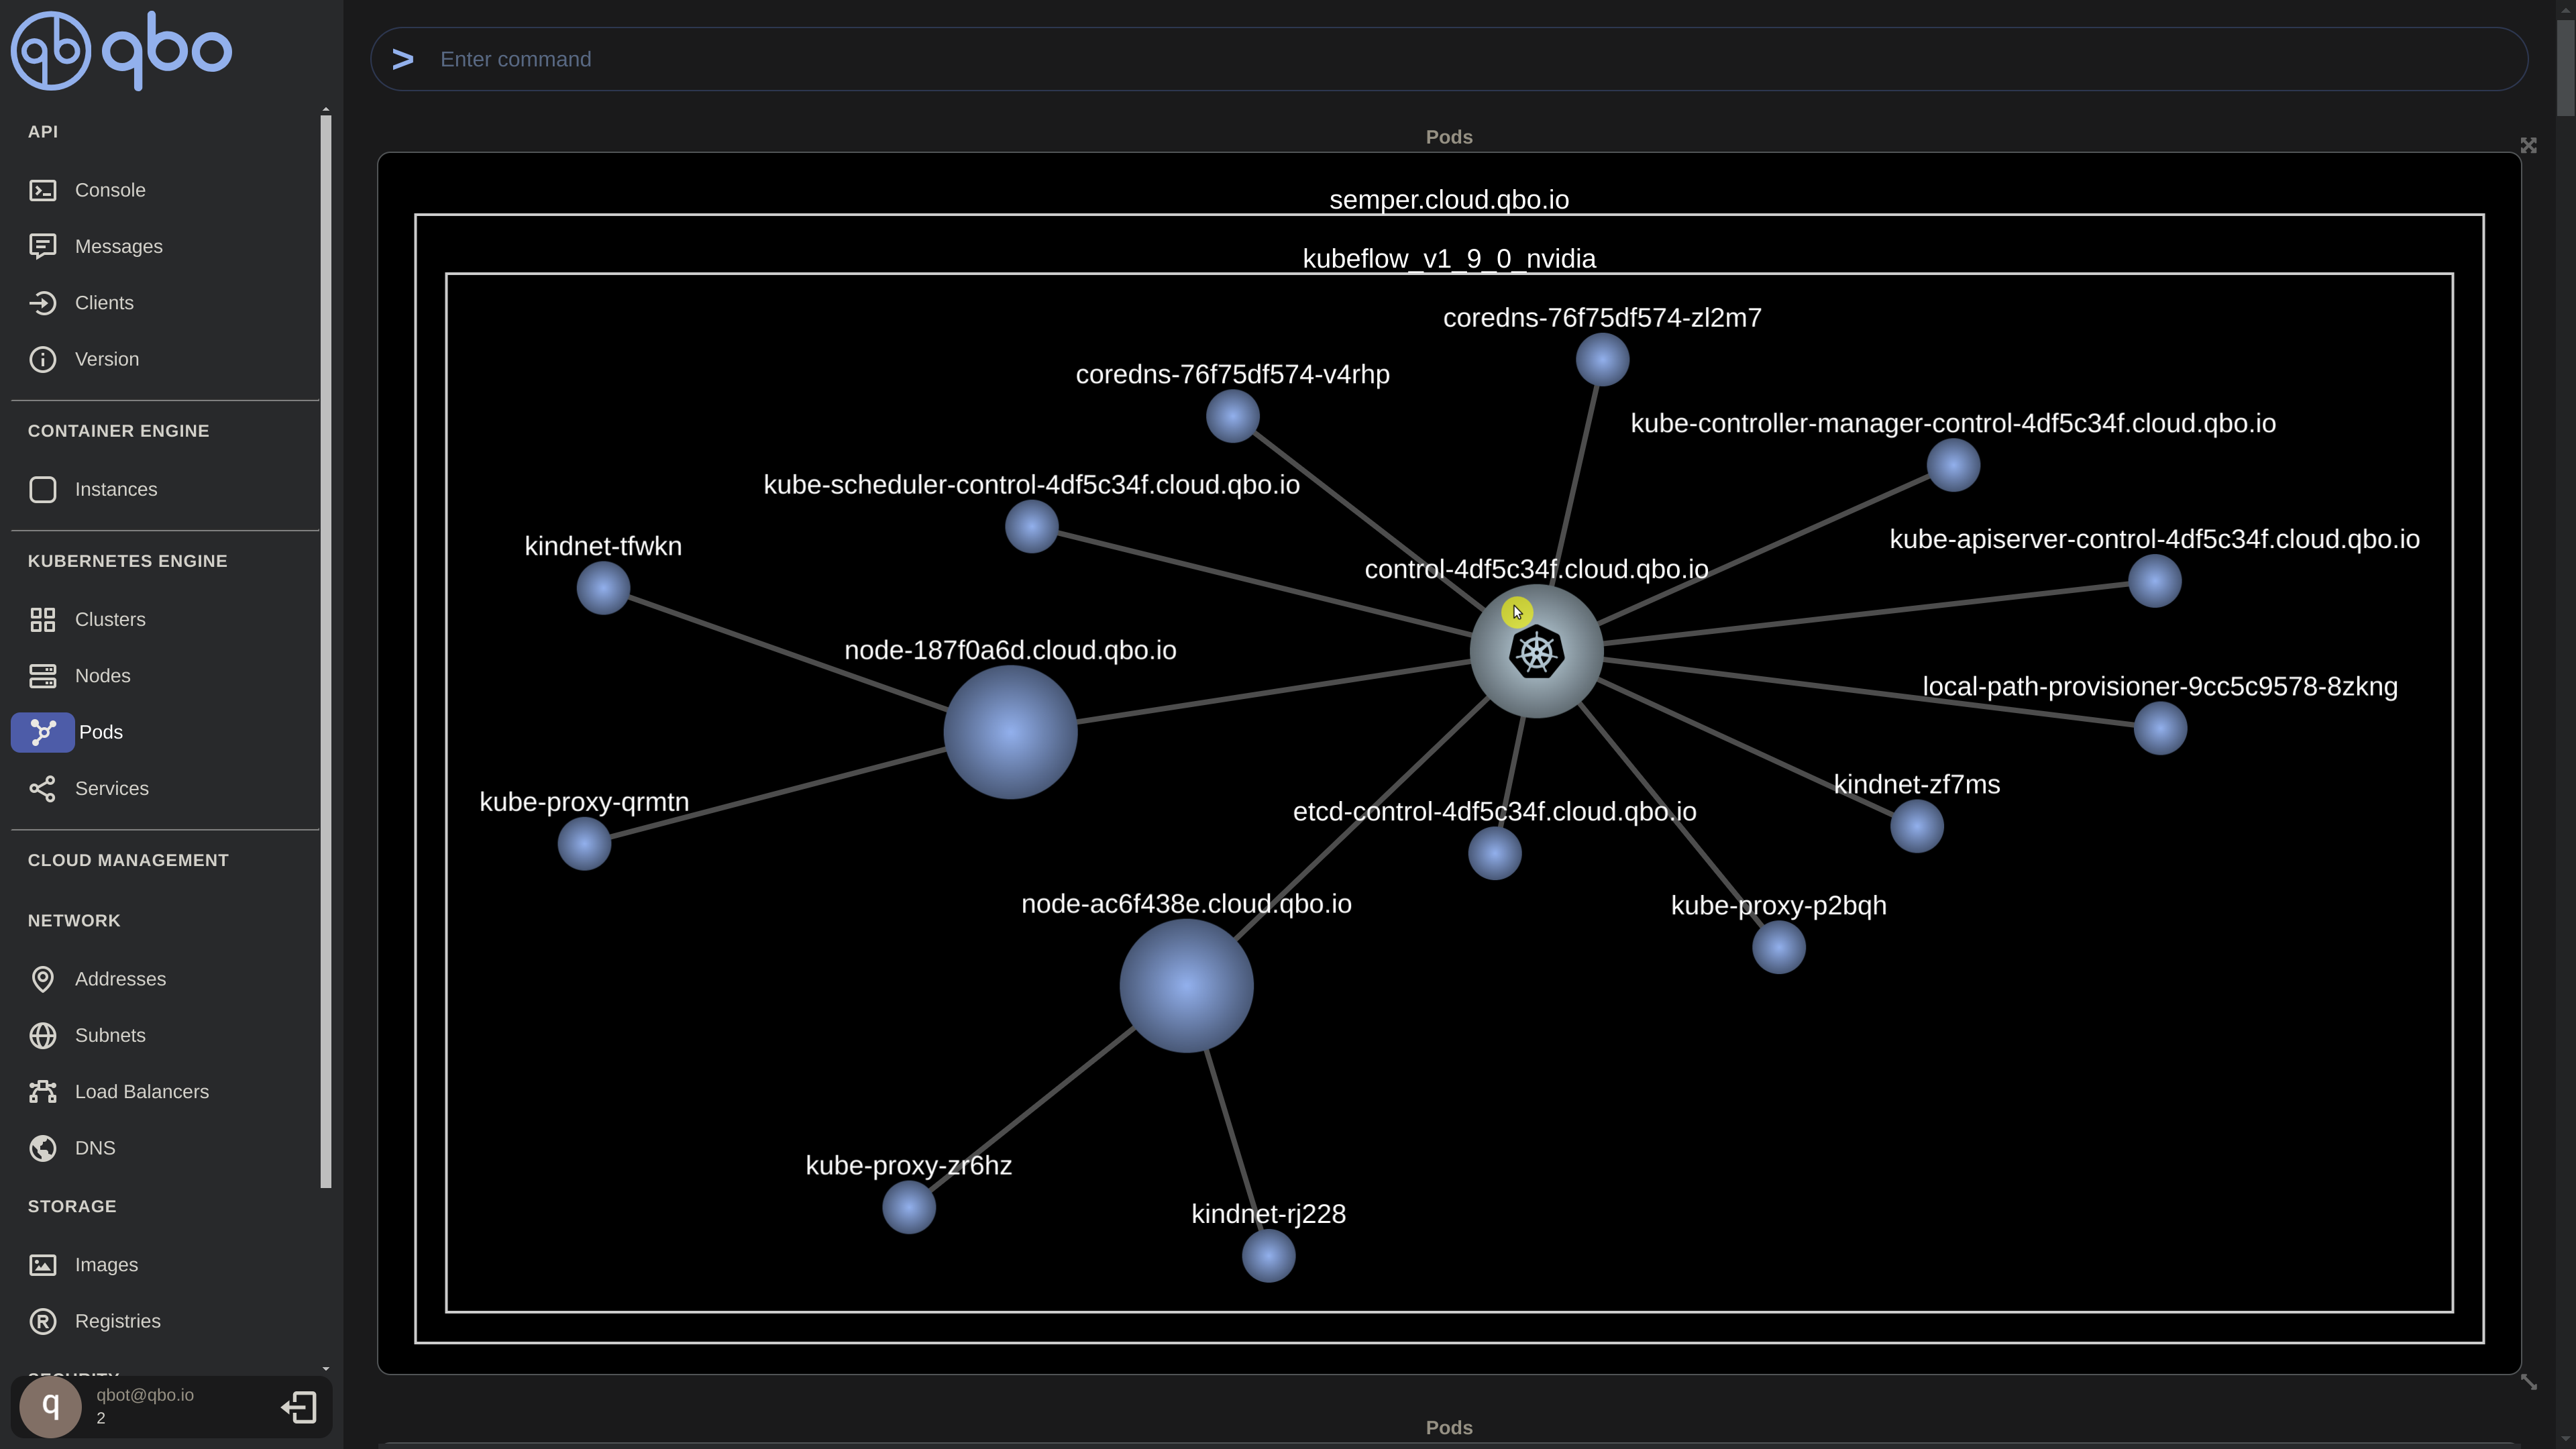The width and height of the screenshot is (2576, 1449).
Task: Click the sidebar vertical scrollbar
Action: pyautogui.click(x=325, y=650)
